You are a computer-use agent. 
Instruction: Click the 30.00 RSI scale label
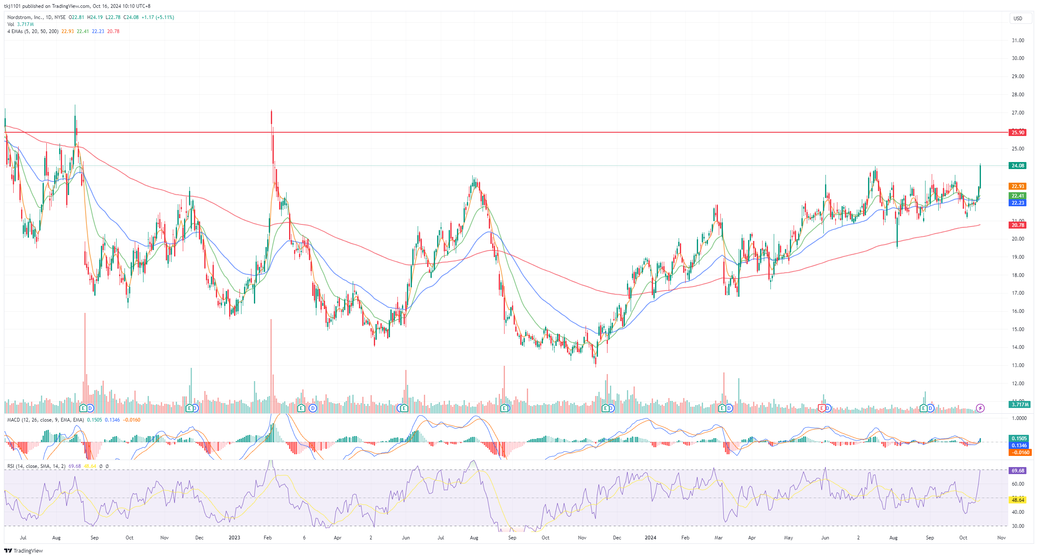1018,526
